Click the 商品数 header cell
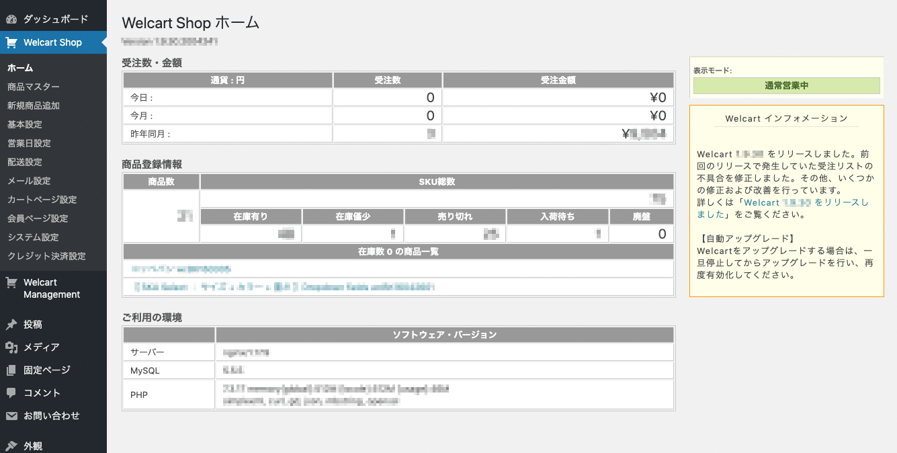Viewport: 897px width, 453px height. pos(161,181)
